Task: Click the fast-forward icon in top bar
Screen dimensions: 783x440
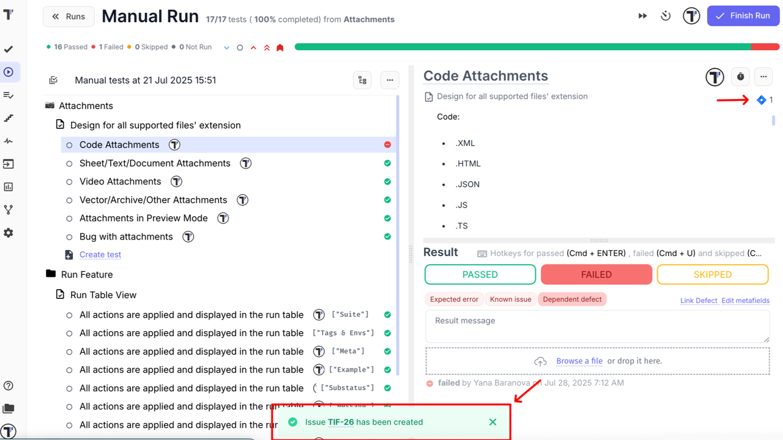Action: coord(642,15)
